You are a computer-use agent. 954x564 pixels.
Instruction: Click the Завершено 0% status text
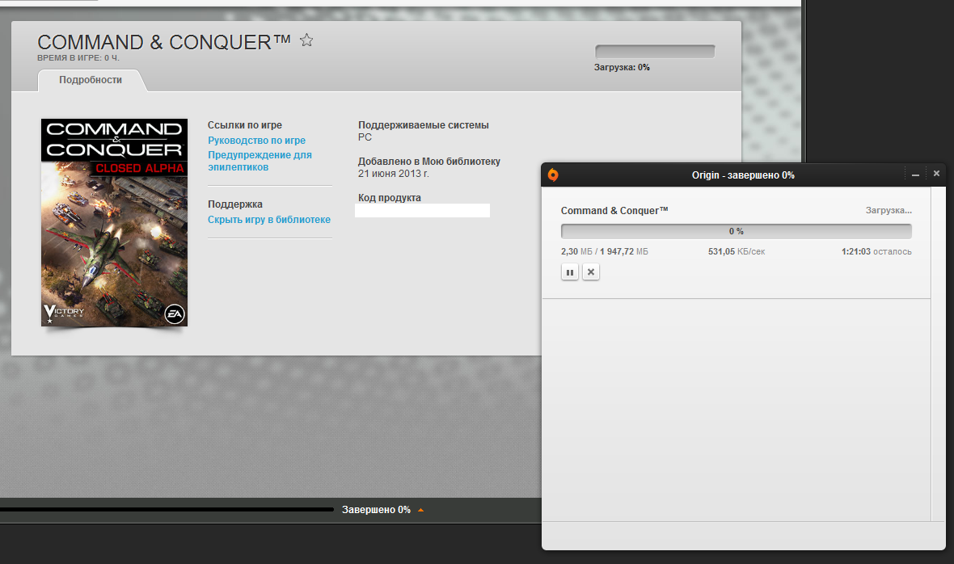[x=376, y=510]
